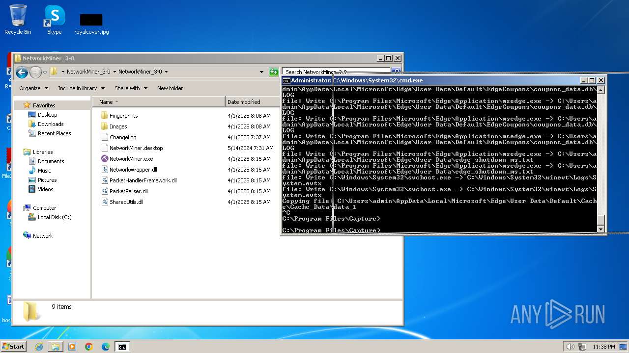
Task: Open Local Disk (C:) in navigation pane
Action: pyautogui.click(x=55, y=217)
